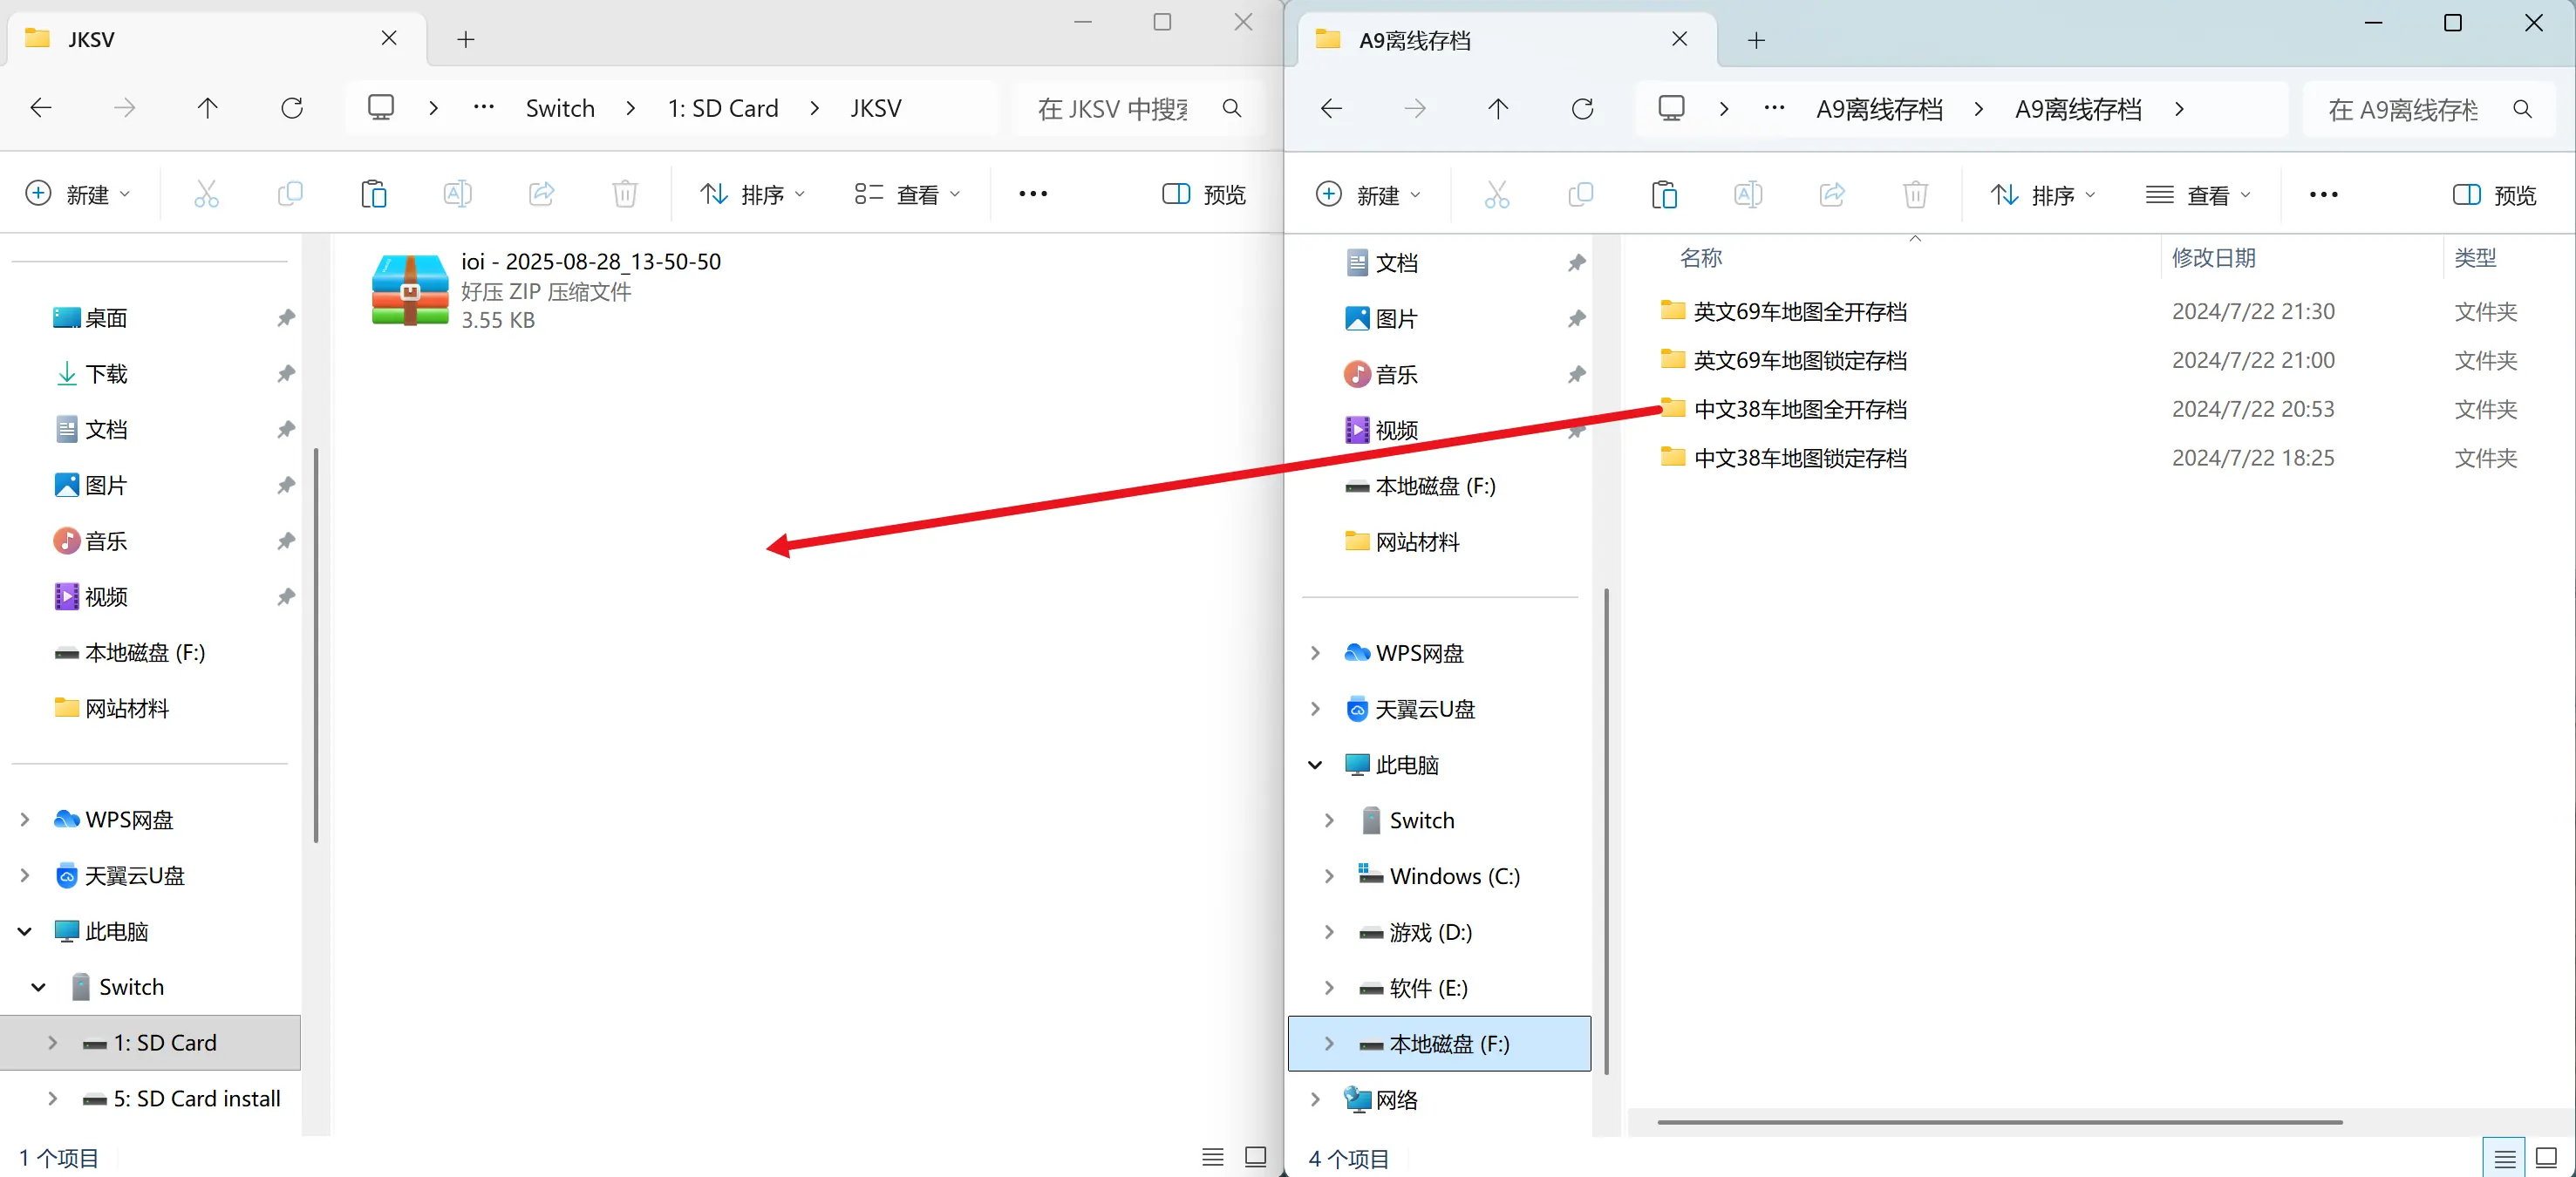Screen dimensions: 2576x1177
Task: Click the delete trash icon in JKSV toolbar
Action: coord(625,194)
